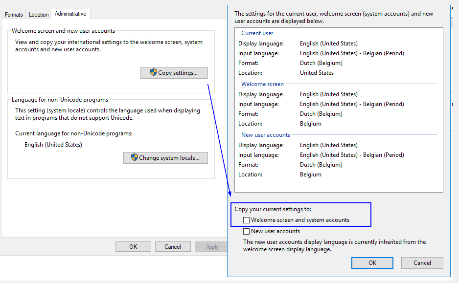
Task: Confirm with OK beside the Apply button
Action: pyautogui.click(x=133, y=247)
